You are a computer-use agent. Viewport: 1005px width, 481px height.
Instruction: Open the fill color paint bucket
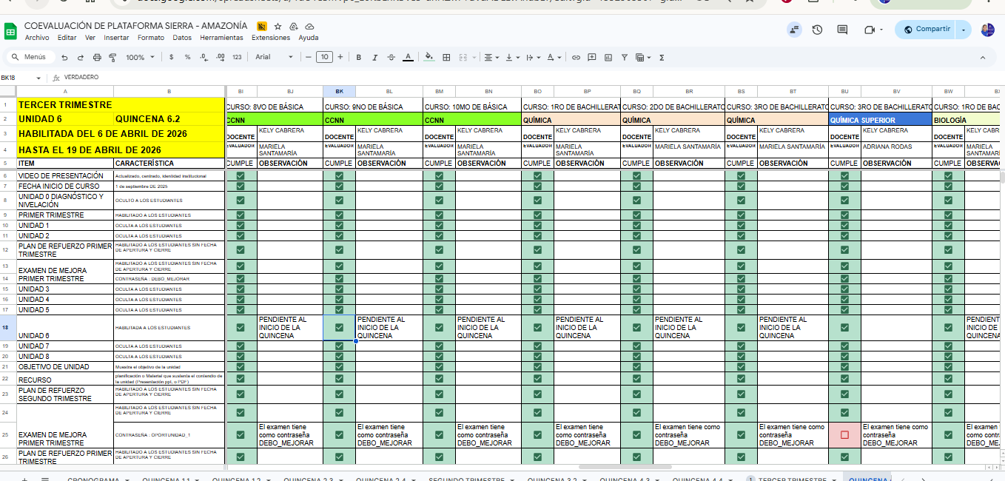pyautogui.click(x=430, y=57)
